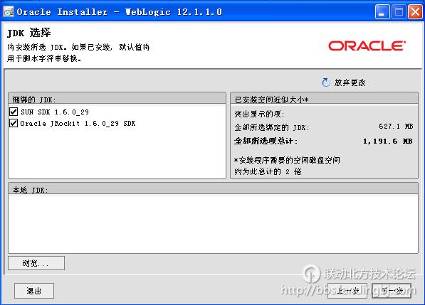Click the ORACLE logo

(367, 46)
